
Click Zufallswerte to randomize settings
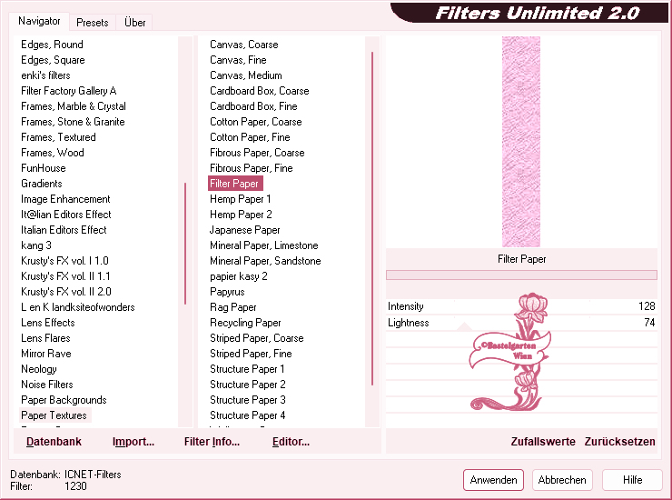click(543, 442)
